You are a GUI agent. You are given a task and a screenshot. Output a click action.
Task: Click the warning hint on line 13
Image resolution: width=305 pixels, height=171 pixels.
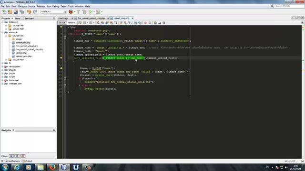tap(61, 68)
